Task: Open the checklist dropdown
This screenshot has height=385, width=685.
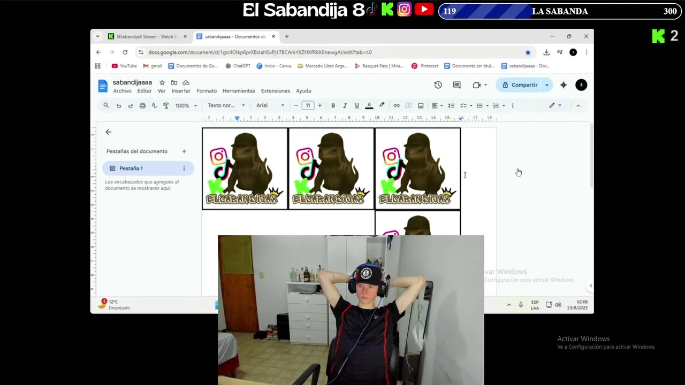Action: [467, 105]
